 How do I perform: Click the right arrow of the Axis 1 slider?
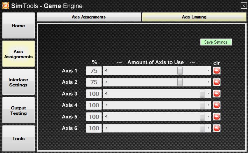(x=208, y=71)
